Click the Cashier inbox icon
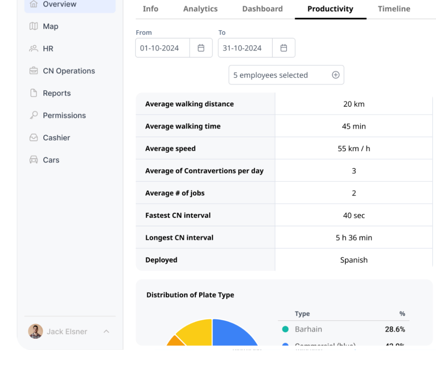Image resolution: width=436 pixels, height=366 pixels. (34, 138)
